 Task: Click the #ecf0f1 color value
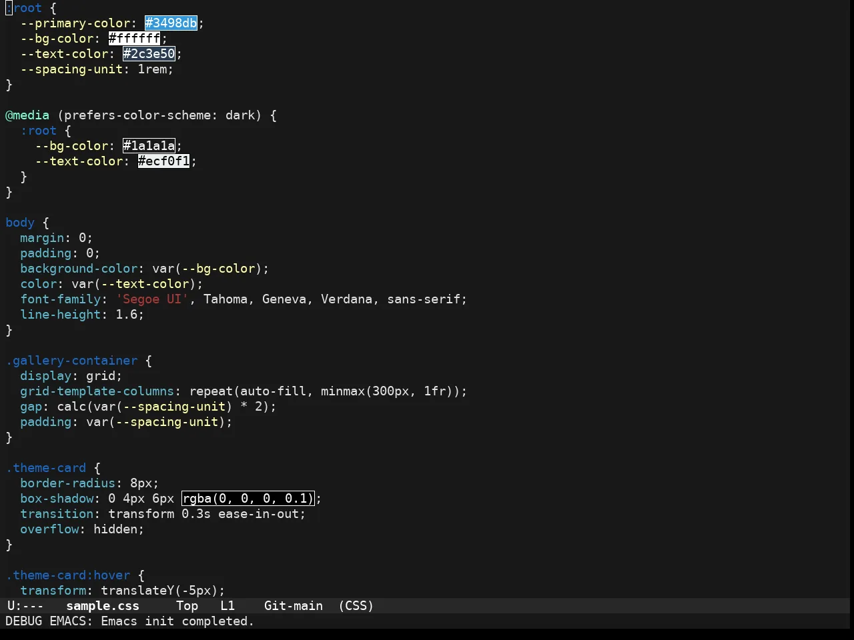click(x=163, y=161)
